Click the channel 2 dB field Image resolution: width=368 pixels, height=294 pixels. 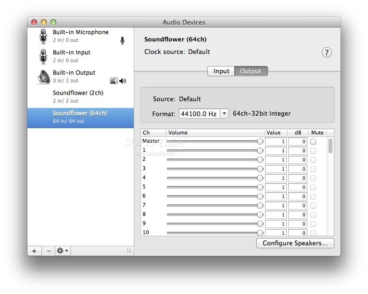tap(298, 160)
